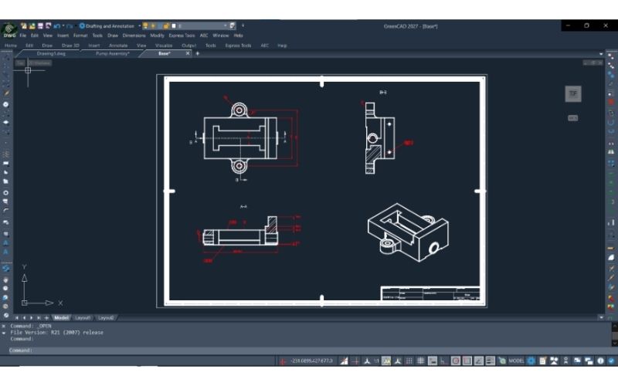
Task: Close the command window with its X
Action: point(4,326)
